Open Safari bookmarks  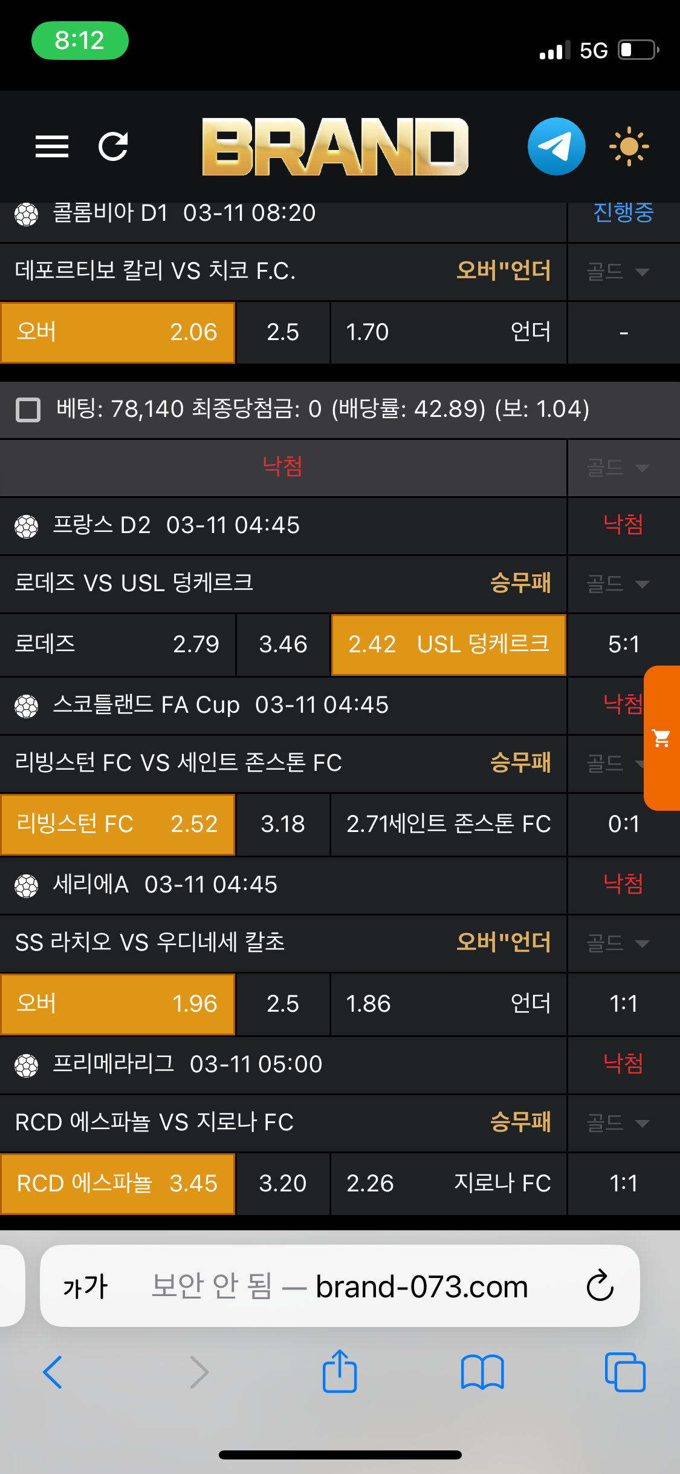pyautogui.click(x=482, y=1372)
